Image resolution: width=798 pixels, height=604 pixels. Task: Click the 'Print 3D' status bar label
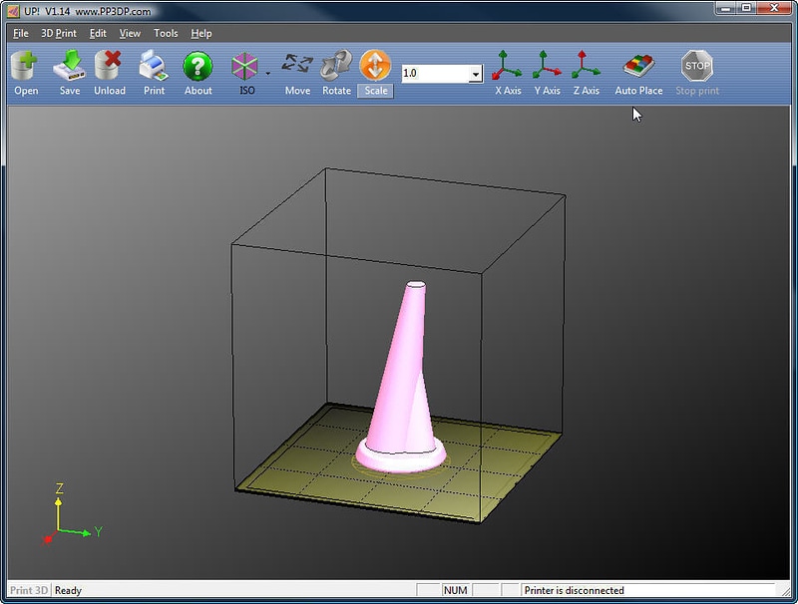point(29,590)
